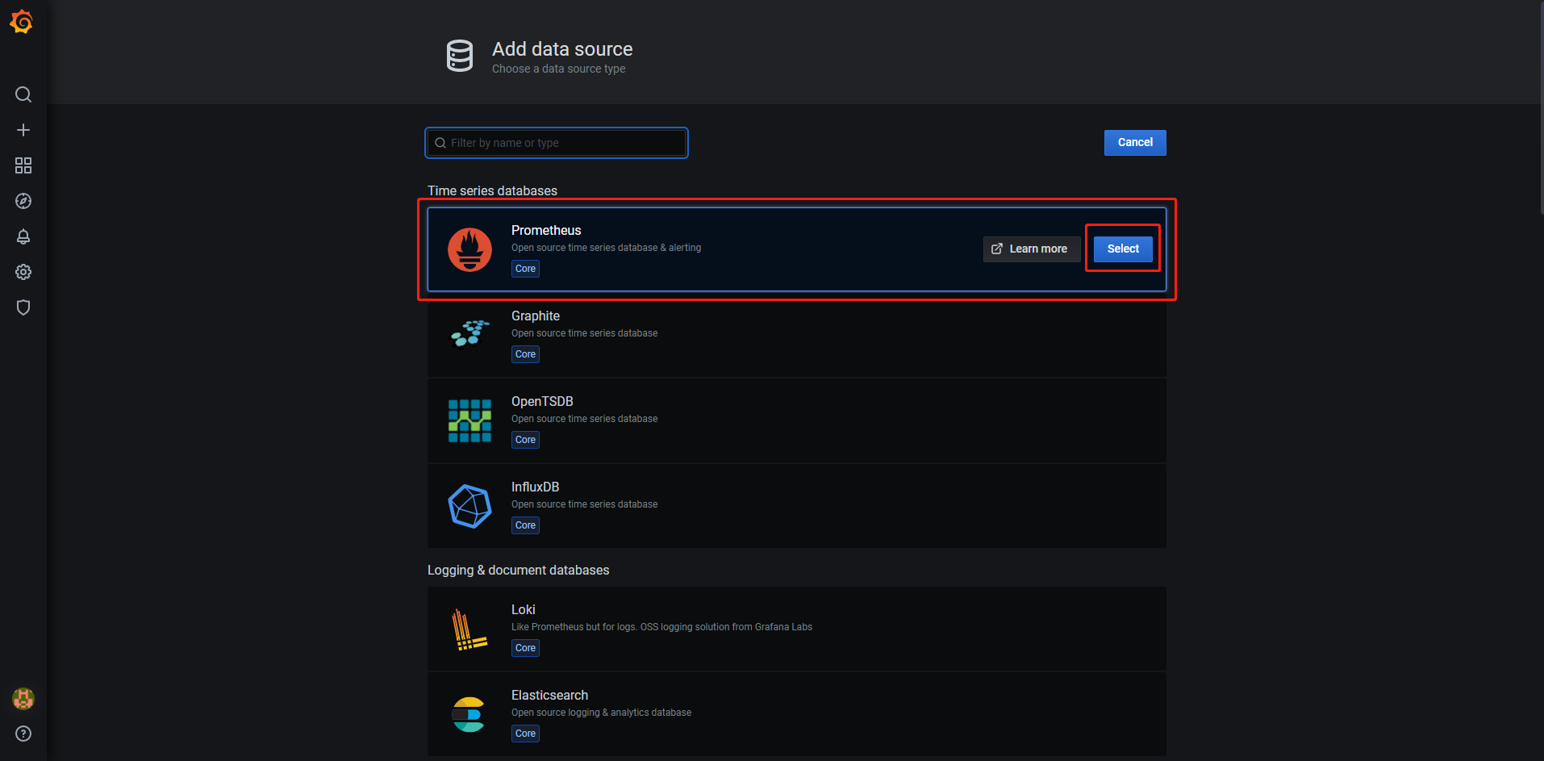
Task: Open Learn more for Prometheus
Action: coord(1031,249)
